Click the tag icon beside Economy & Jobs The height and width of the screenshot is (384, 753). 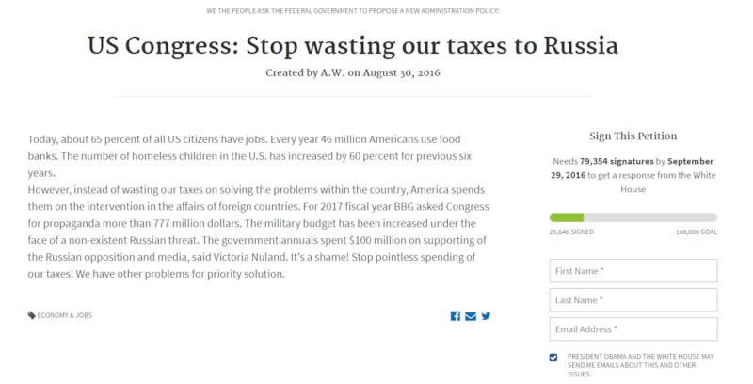32,315
